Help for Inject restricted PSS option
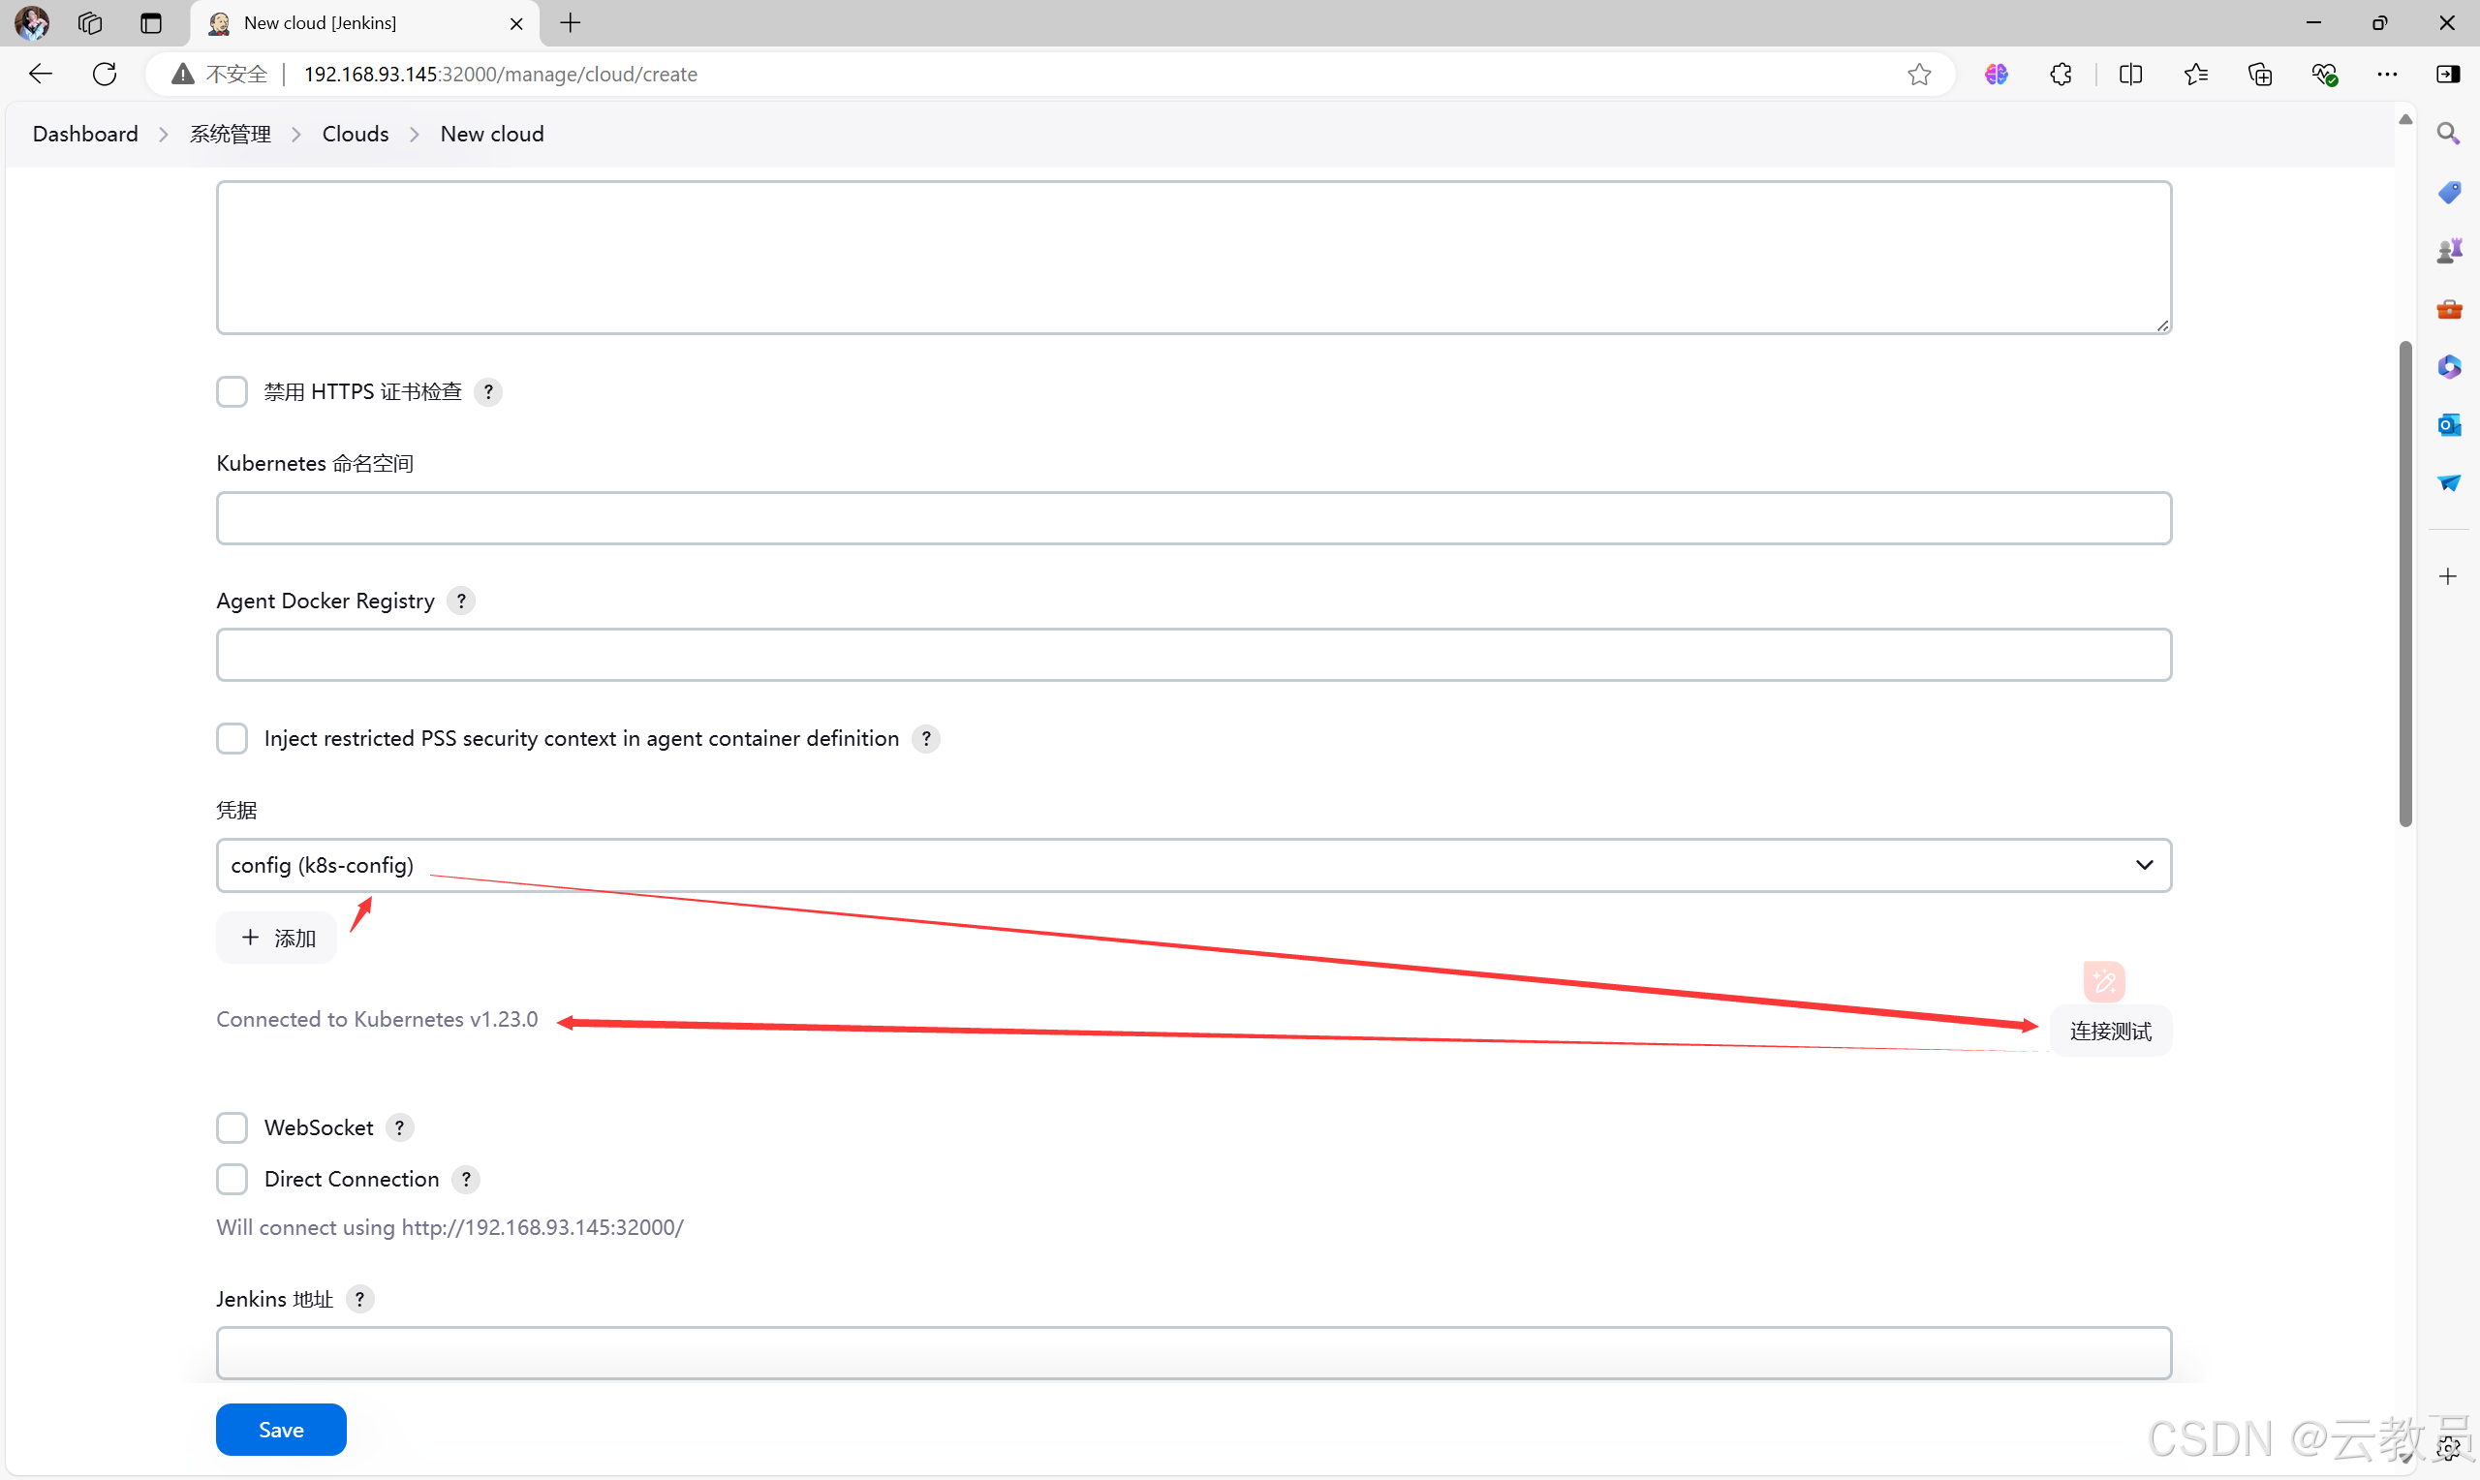This screenshot has width=2480, height=1480. [x=926, y=738]
